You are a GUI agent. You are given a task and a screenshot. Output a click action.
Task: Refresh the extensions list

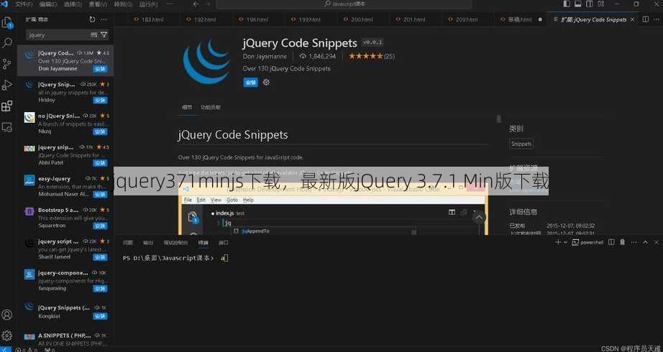coord(92,19)
